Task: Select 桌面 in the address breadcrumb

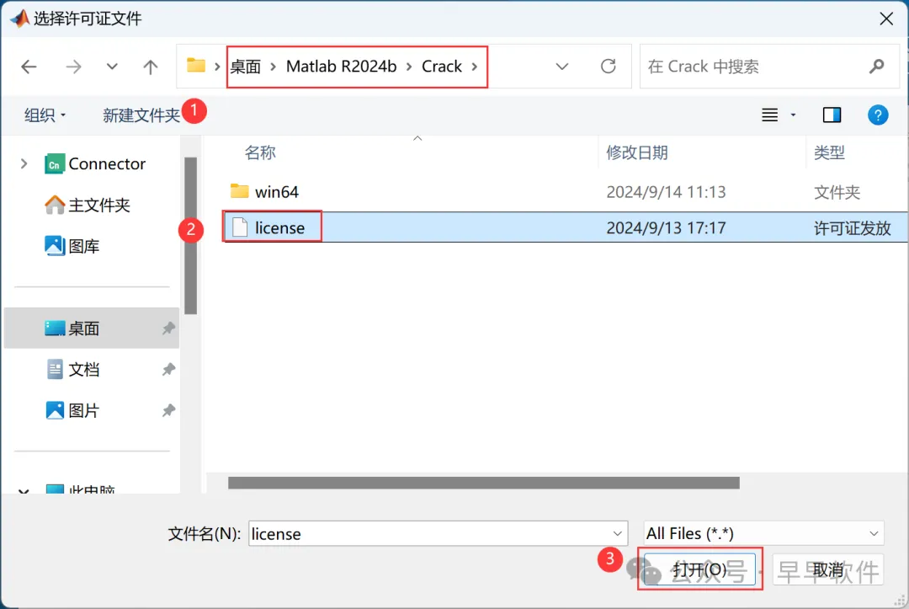Action: click(246, 67)
